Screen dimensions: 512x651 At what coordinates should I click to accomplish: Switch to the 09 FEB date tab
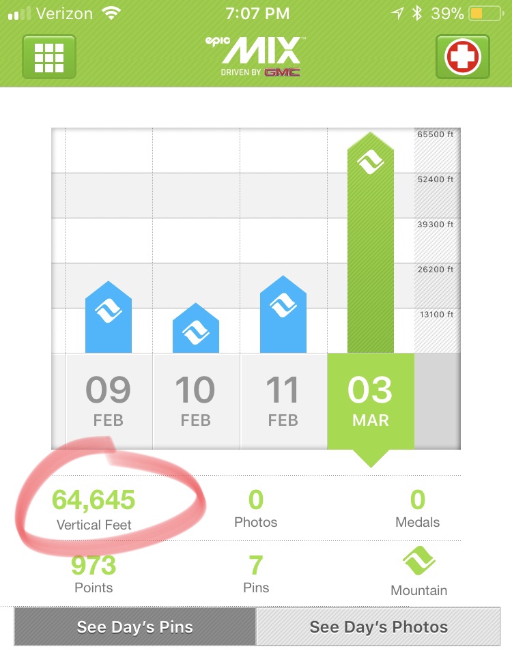tap(109, 401)
